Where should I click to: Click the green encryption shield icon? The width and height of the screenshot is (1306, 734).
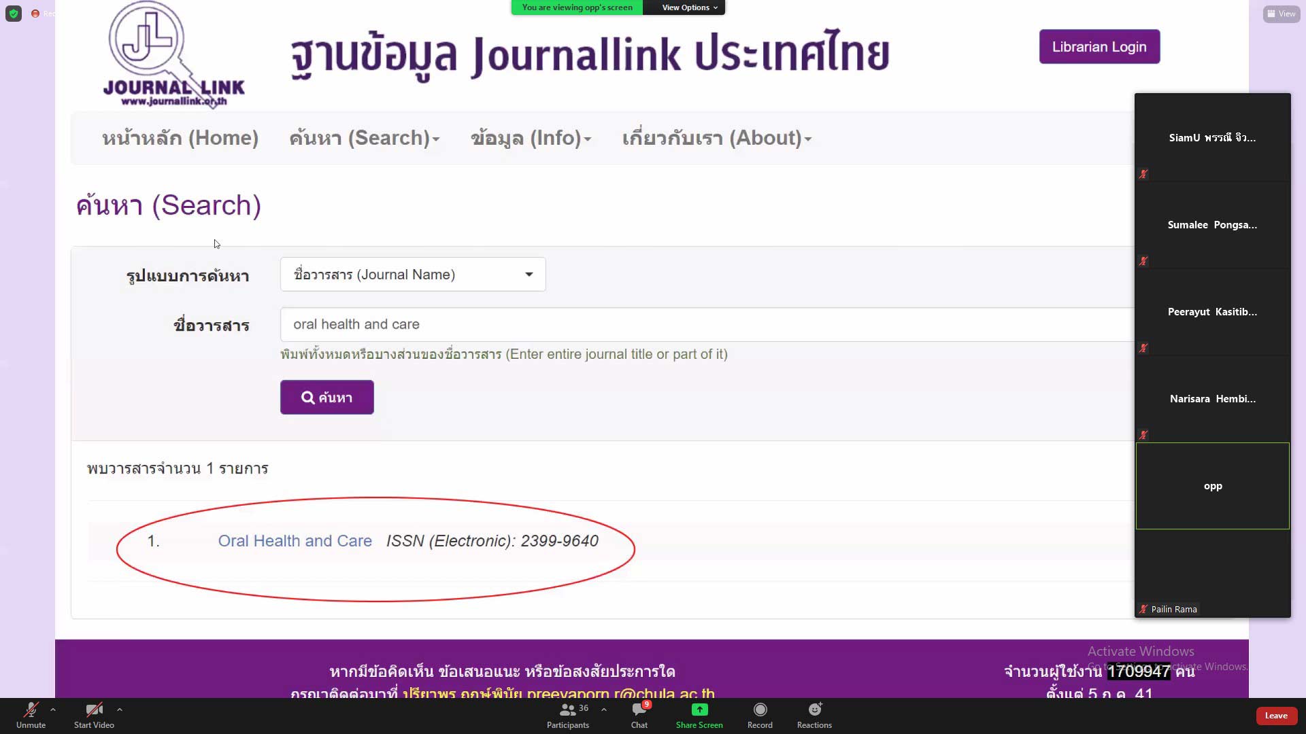pyautogui.click(x=14, y=14)
